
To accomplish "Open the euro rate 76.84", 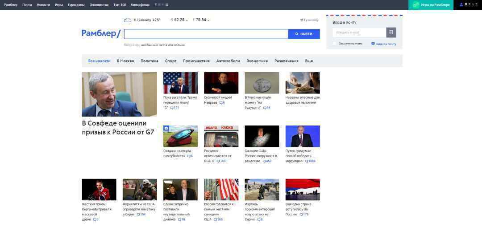I will click(201, 20).
